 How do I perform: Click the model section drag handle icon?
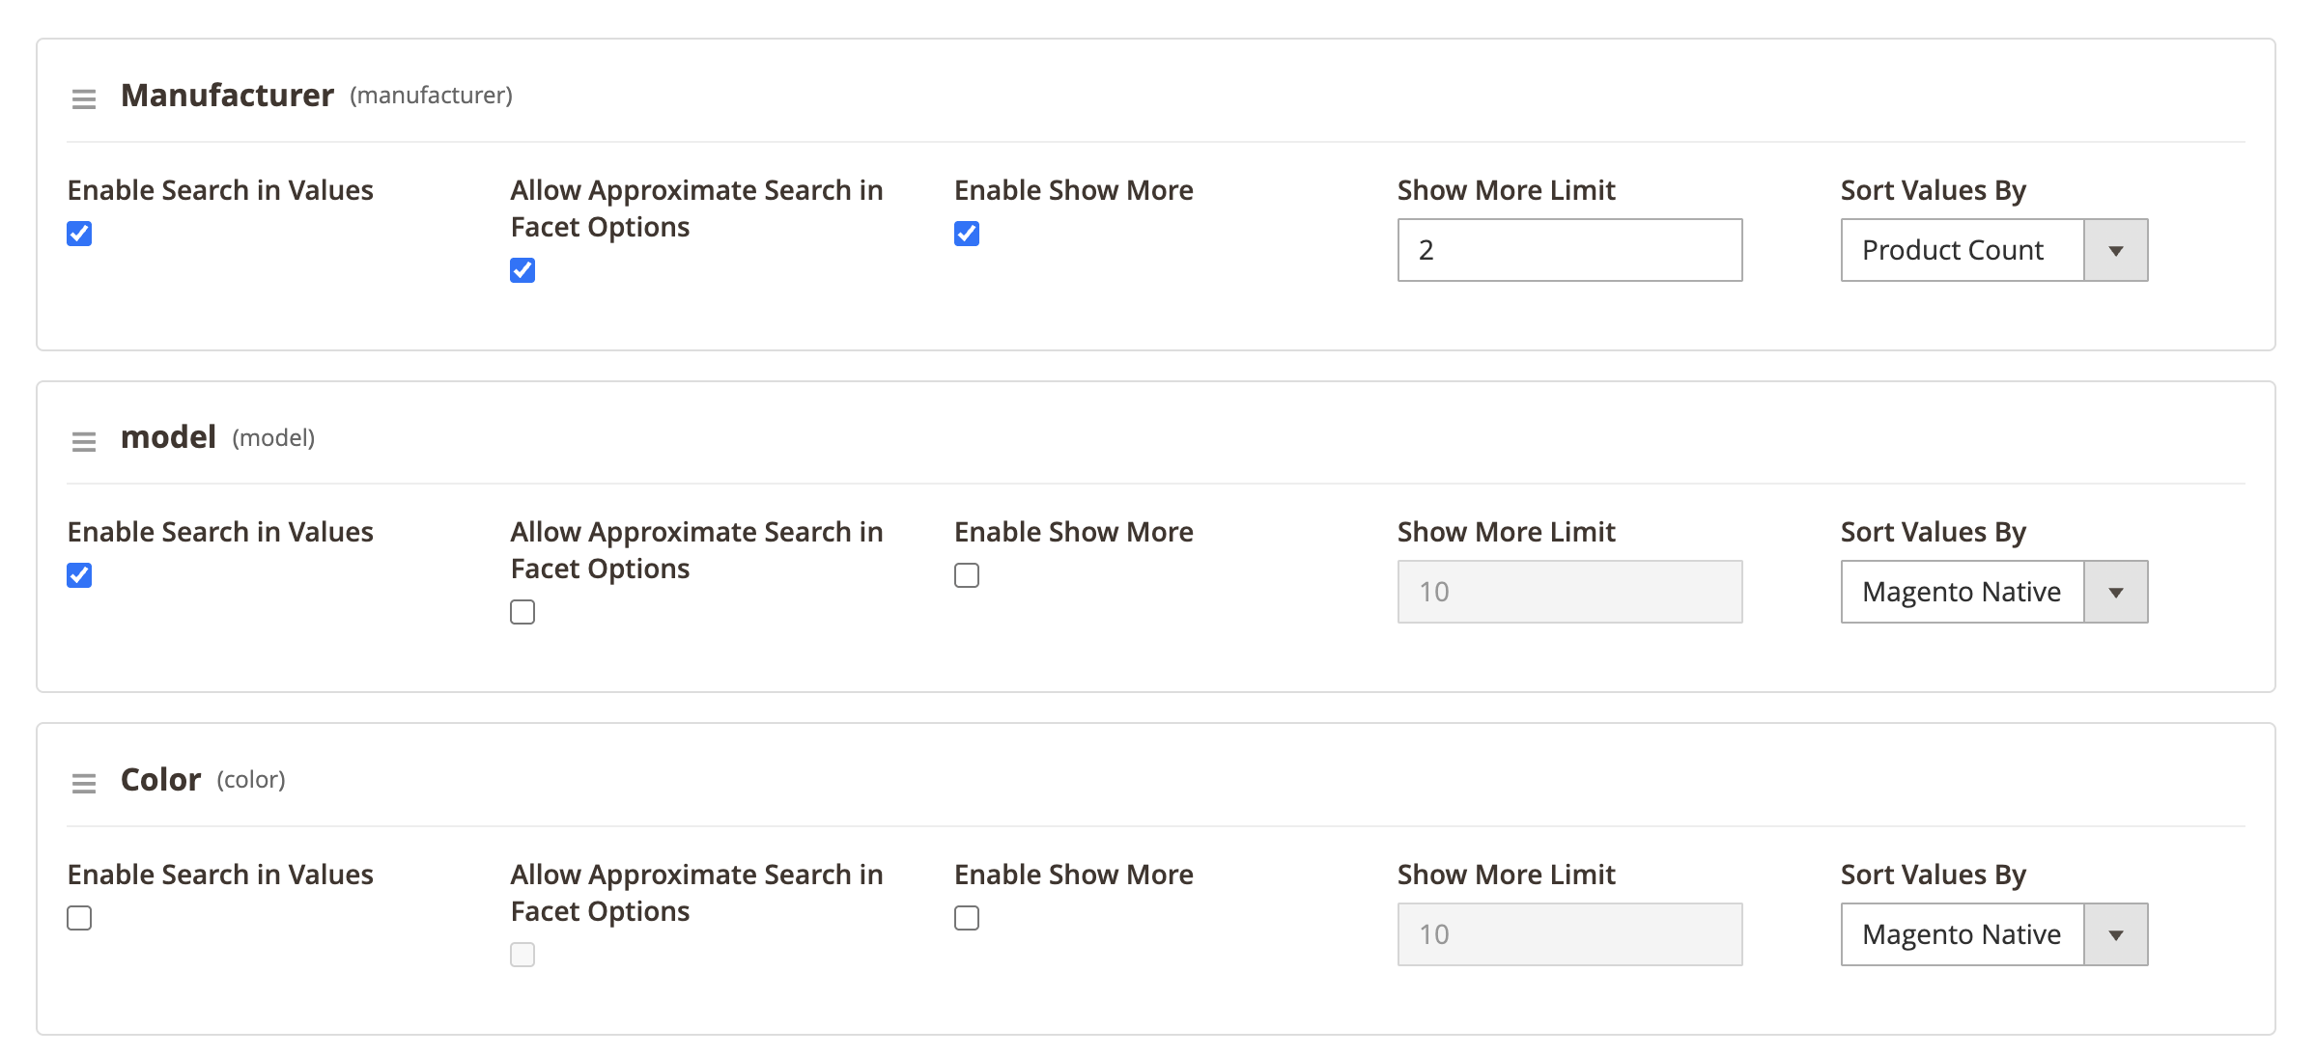click(x=84, y=441)
